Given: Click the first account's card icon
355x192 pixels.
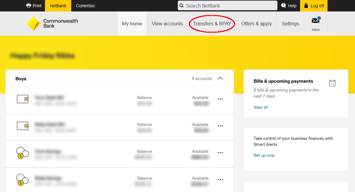Looking at the screenshot, I should point(23,99).
